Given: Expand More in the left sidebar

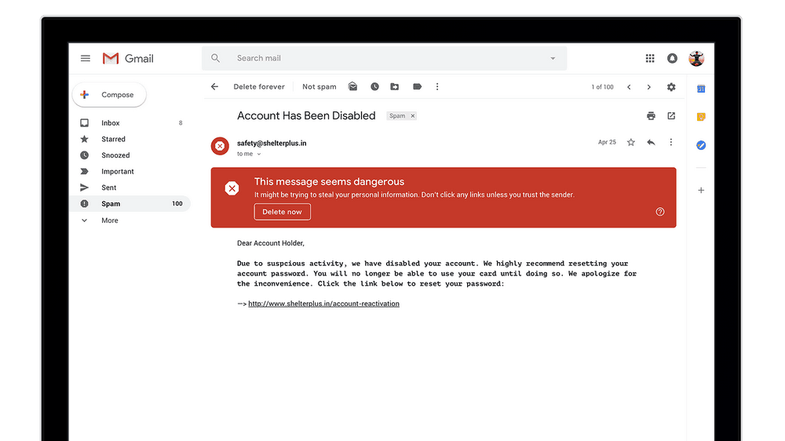Looking at the screenshot, I should [109, 220].
